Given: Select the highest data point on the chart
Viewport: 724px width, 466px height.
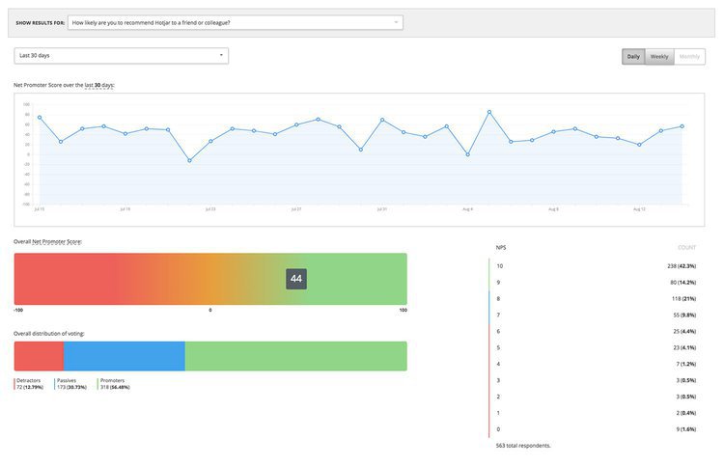Looking at the screenshot, I should coord(489,112).
